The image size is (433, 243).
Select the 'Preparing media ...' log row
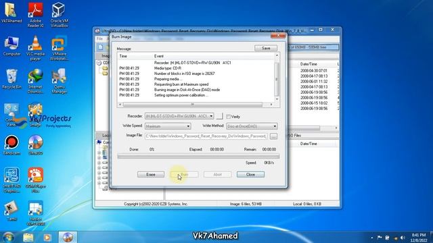[x=196, y=79]
